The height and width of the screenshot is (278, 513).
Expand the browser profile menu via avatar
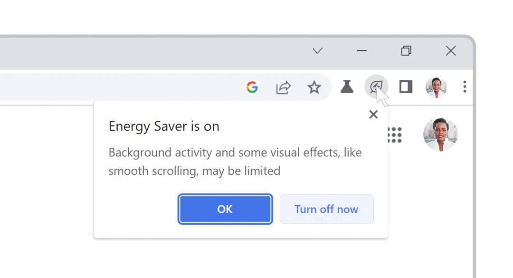(x=436, y=87)
